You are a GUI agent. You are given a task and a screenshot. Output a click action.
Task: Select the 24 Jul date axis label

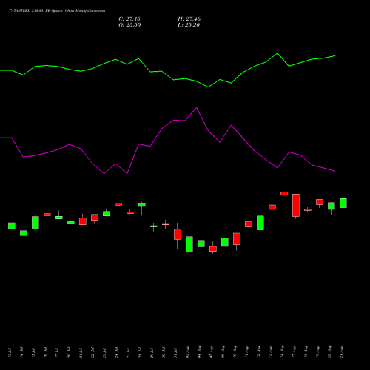[116, 353]
